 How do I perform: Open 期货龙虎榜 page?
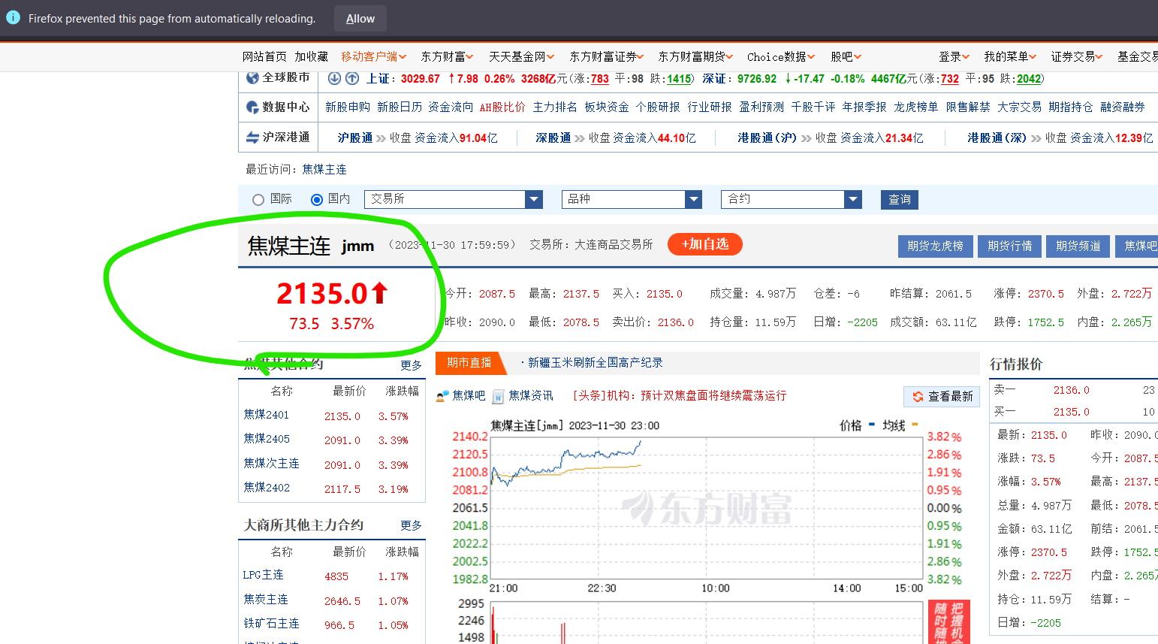(935, 246)
